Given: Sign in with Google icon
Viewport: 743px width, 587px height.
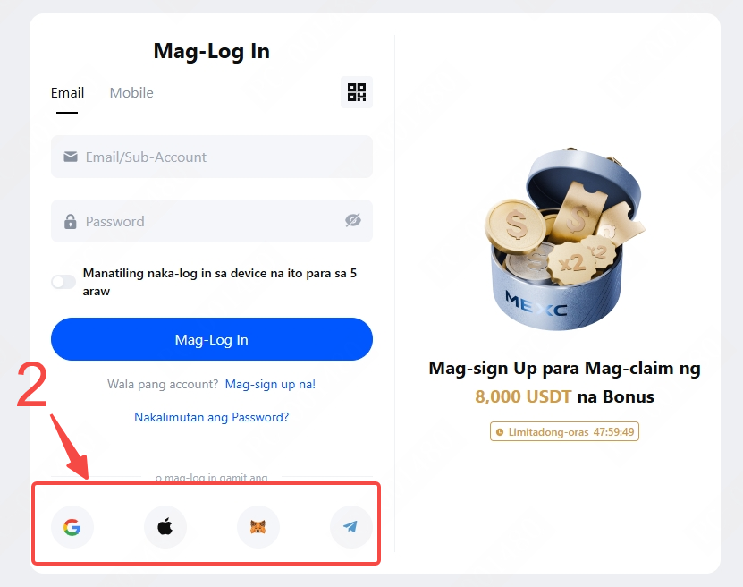Looking at the screenshot, I should [72, 527].
